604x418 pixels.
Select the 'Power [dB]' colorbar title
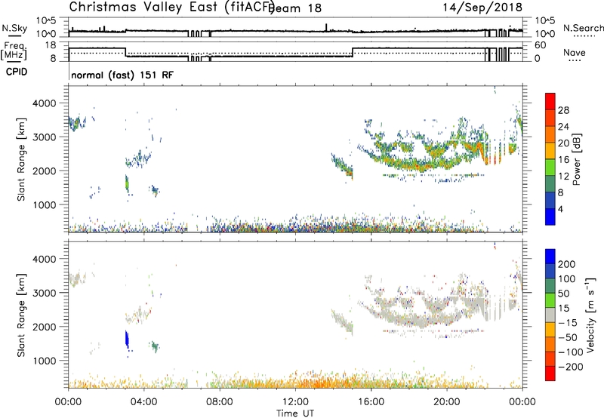[x=577, y=159]
